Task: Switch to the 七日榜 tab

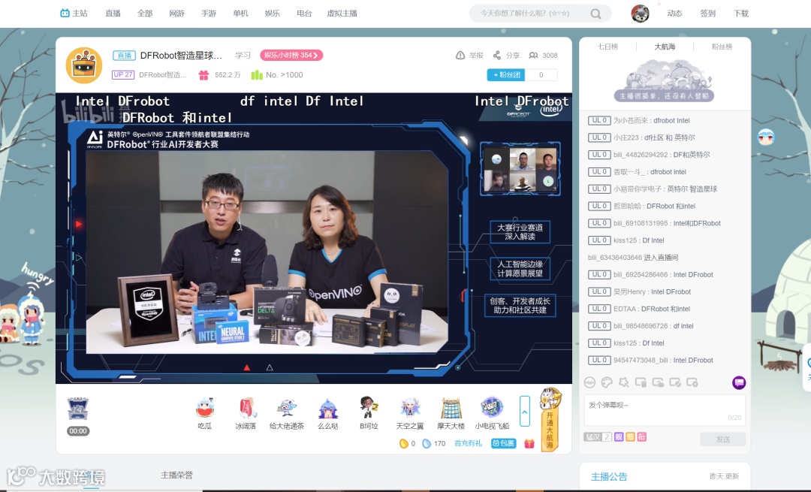Action: (x=607, y=47)
